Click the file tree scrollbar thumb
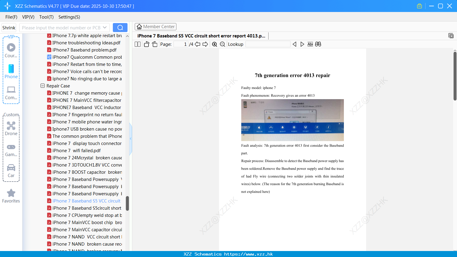 [x=127, y=203]
